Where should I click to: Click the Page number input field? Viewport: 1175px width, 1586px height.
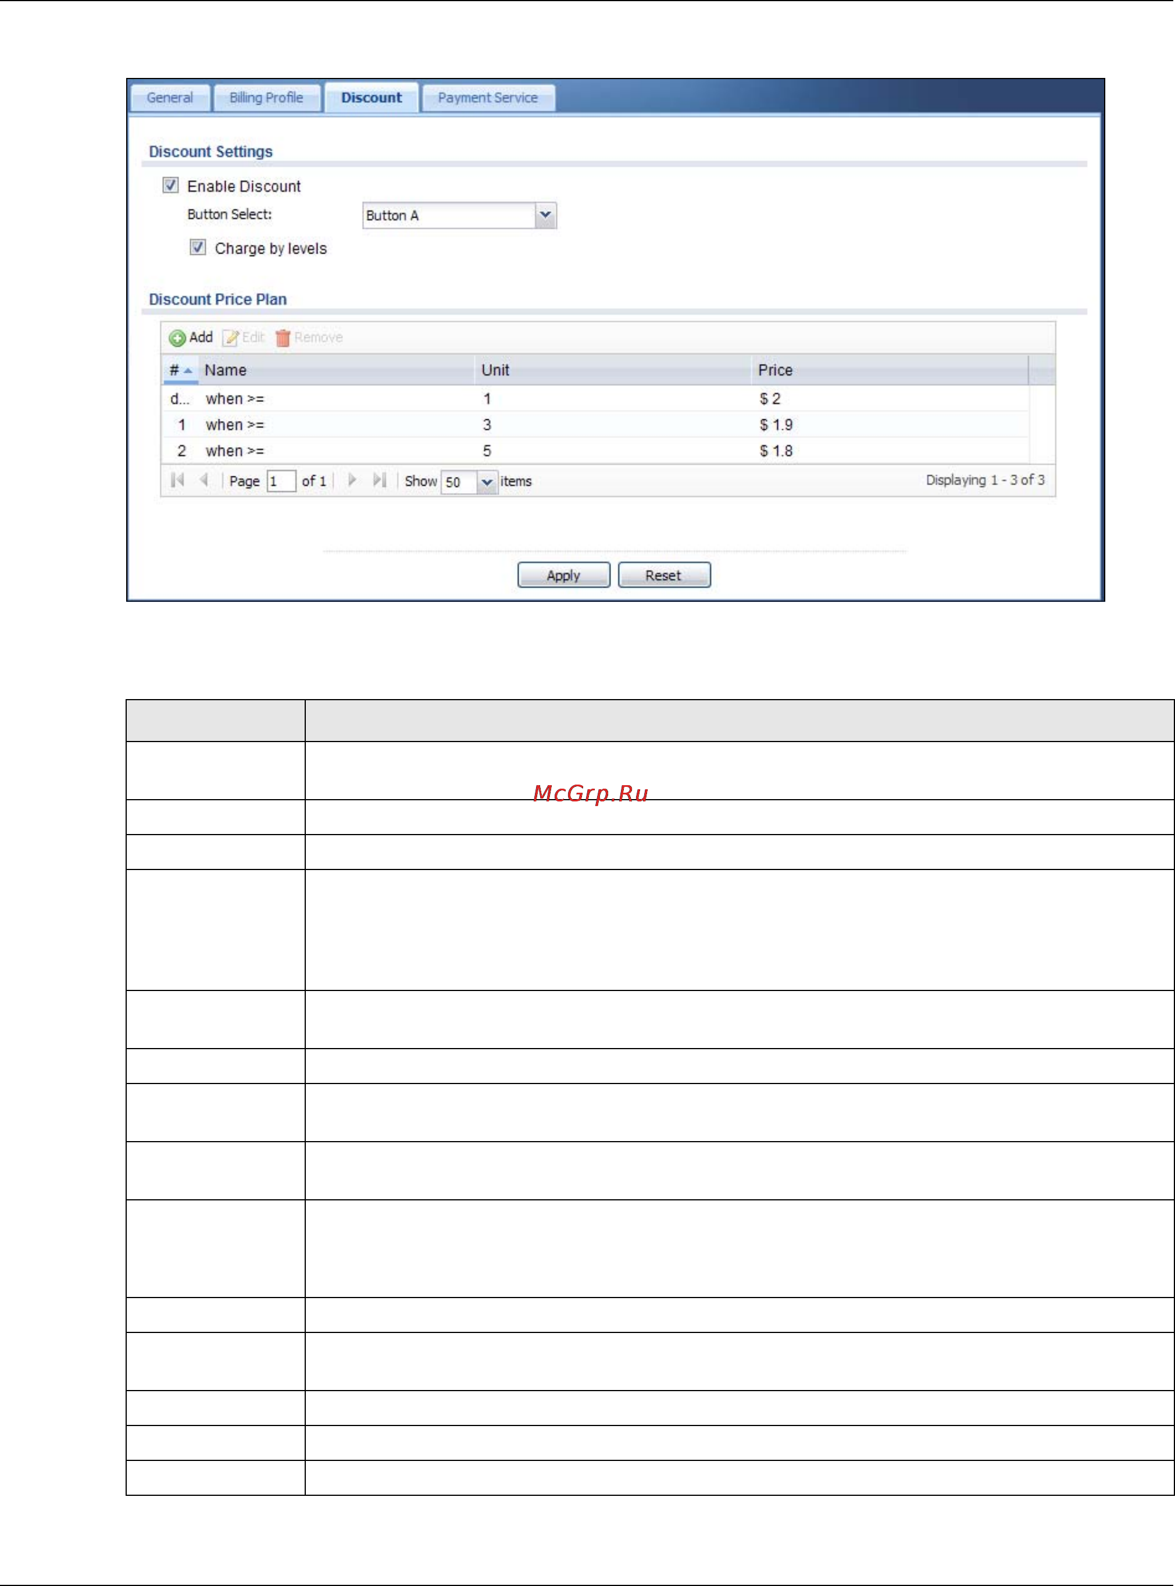pos(281,482)
